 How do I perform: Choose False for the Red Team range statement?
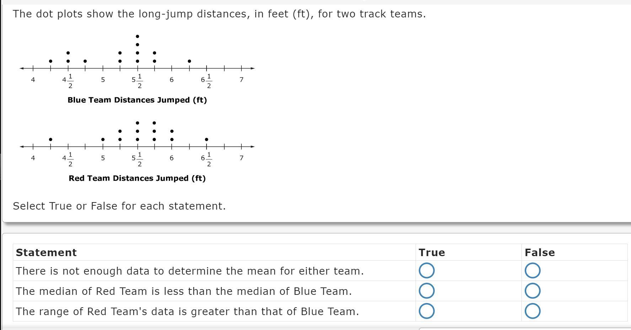point(533,311)
